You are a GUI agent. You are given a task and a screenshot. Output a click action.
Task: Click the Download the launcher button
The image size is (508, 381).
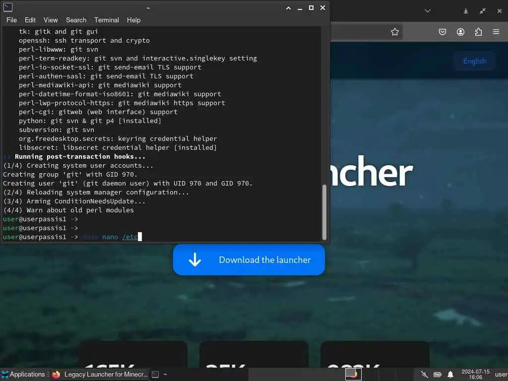pos(249,260)
